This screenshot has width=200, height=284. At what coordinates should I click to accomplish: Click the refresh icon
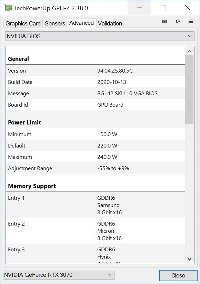pyautogui.click(x=178, y=21)
